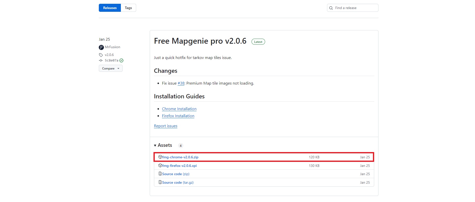Click the Report issues link
Screen dimensions: 475x202
pyautogui.click(x=166, y=126)
